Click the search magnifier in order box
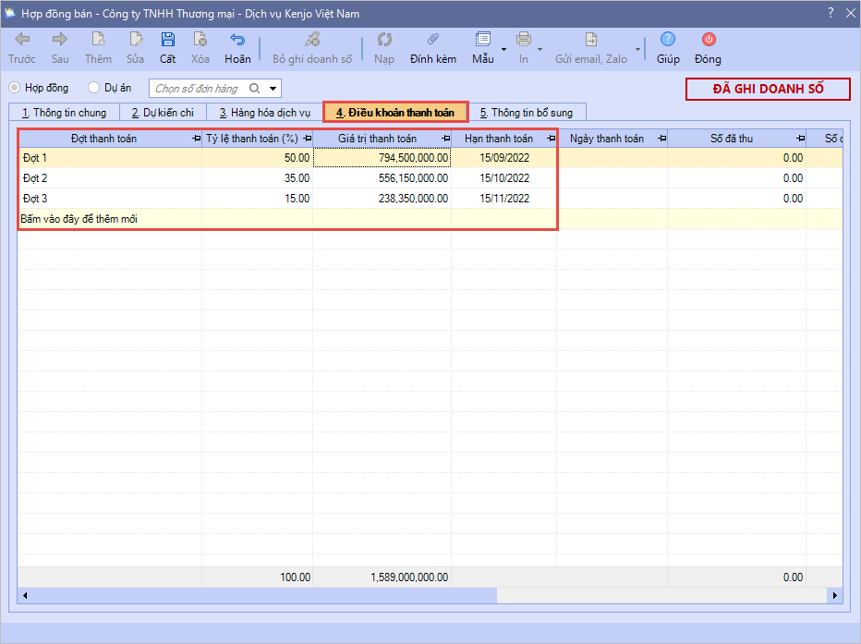The image size is (861, 644). click(x=255, y=89)
